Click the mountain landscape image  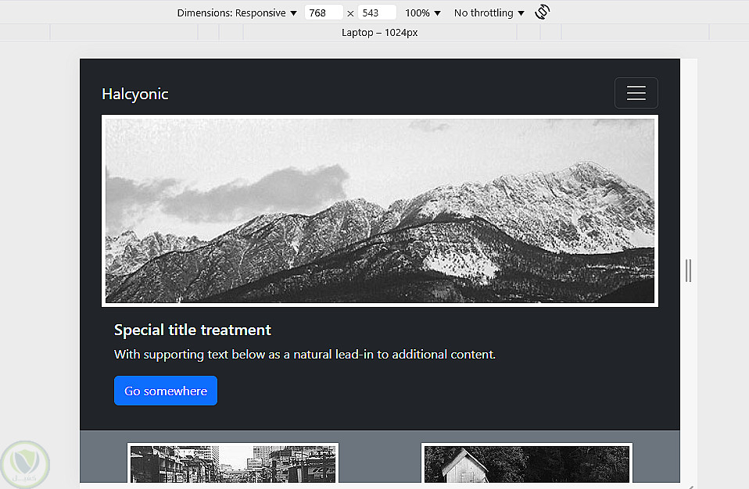click(x=380, y=211)
